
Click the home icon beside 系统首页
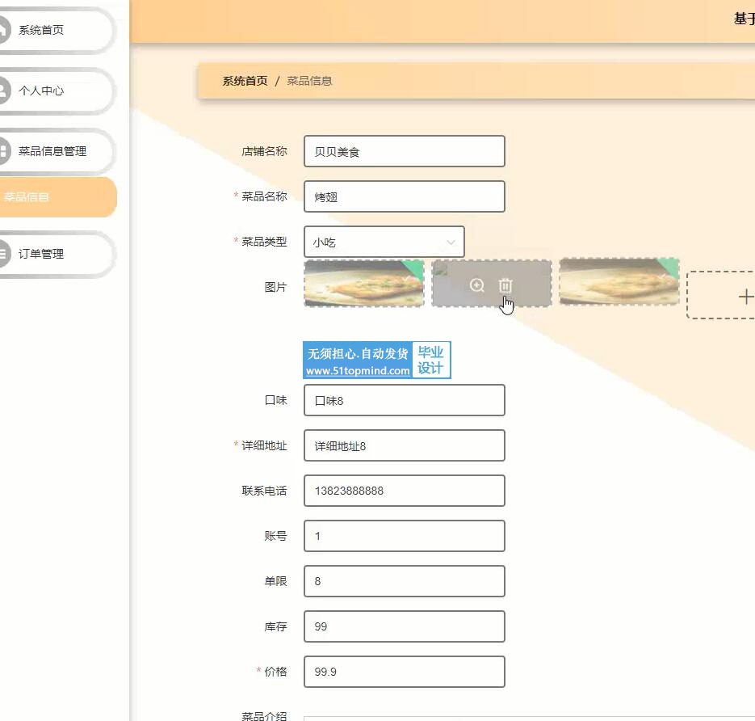coord(3,30)
